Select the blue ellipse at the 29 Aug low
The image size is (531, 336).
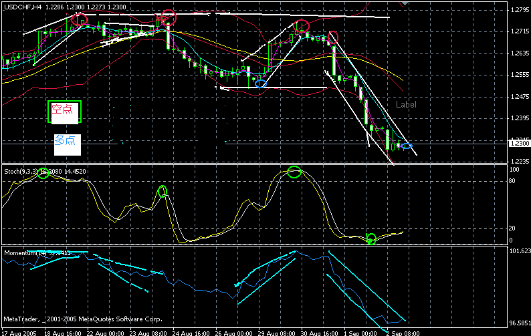[x=261, y=83]
